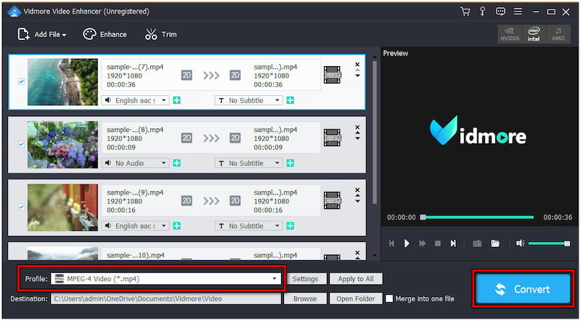Open the Enhance tool
This screenshot has height=321, width=581.
coord(105,34)
